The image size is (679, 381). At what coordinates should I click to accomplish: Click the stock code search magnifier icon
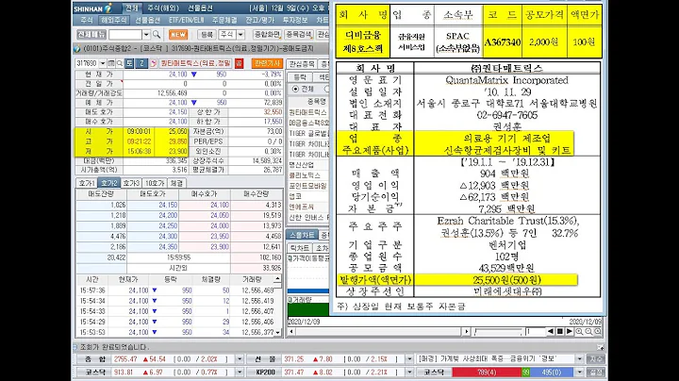click(120, 63)
